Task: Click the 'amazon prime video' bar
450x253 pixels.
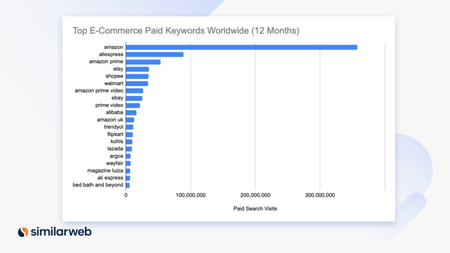Action: tap(135, 91)
